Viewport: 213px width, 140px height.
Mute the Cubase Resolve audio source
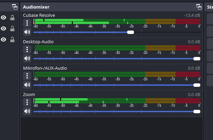click(x=27, y=32)
